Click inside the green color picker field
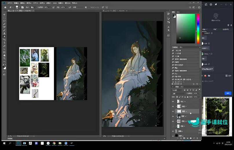This screenshot has width=234, height=150. click(186, 28)
